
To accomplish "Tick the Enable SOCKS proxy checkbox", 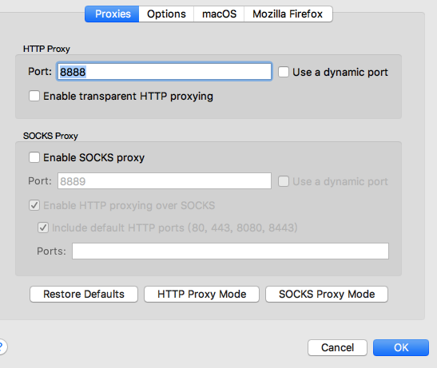I will point(34,157).
